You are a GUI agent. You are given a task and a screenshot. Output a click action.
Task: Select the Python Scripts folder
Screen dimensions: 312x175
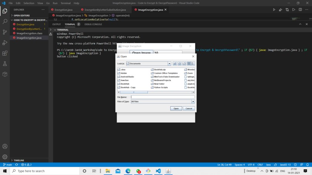[159, 87]
